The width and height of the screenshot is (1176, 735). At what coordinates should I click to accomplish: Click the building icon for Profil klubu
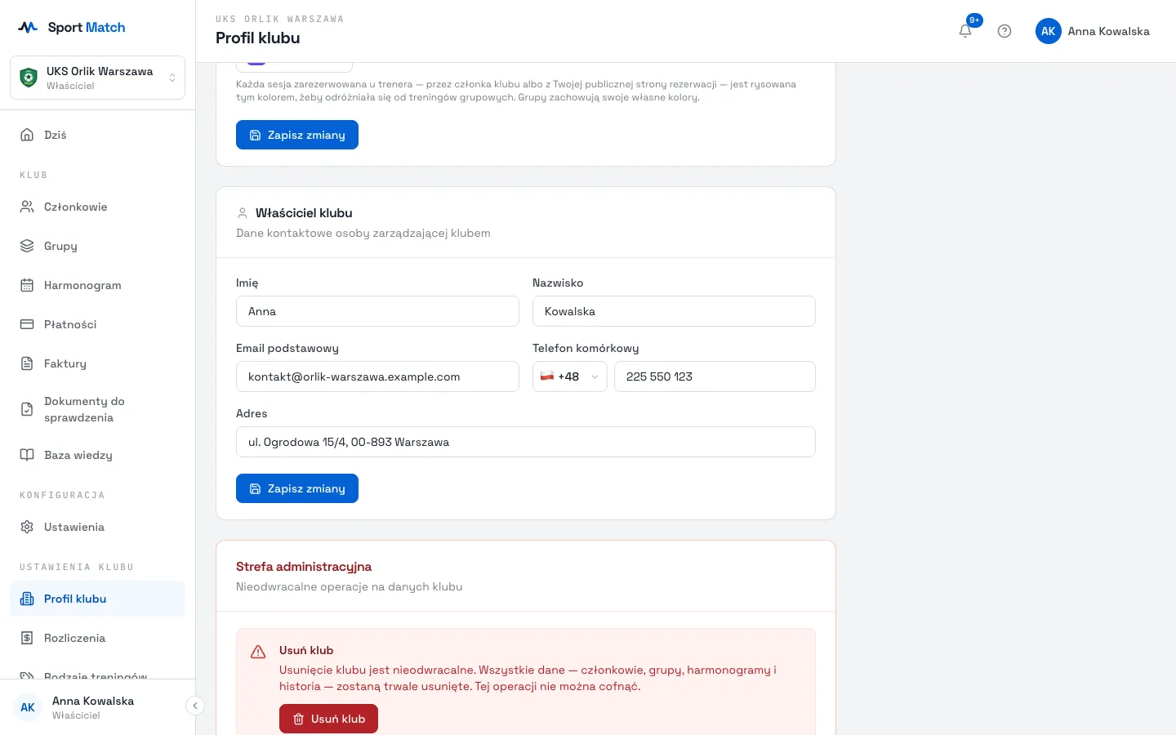(27, 599)
